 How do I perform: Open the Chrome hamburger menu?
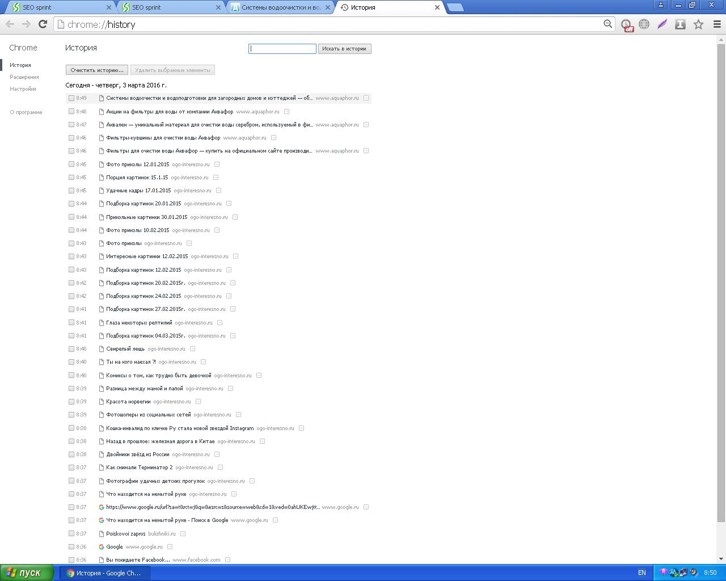pyautogui.click(x=717, y=24)
